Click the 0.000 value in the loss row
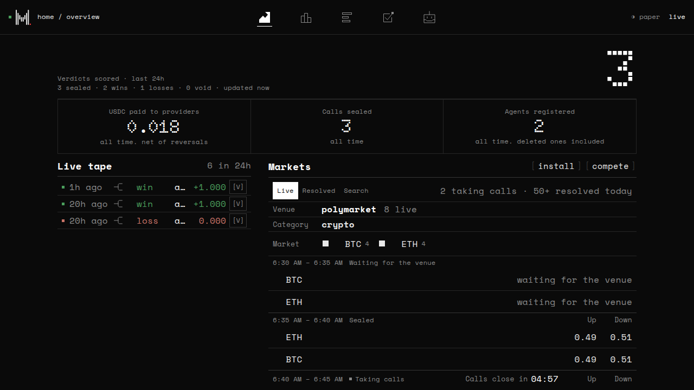Screen dimensions: 694x390 pos(213,221)
